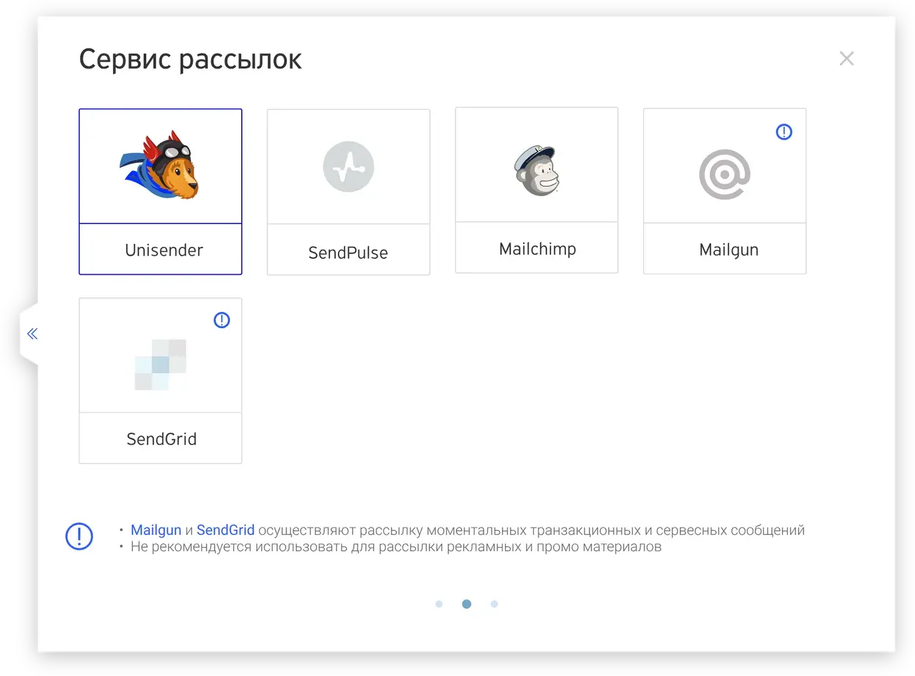Viewport: 915px width, 676px height.
Task: Click the Mailgun card label
Action: coord(729,250)
